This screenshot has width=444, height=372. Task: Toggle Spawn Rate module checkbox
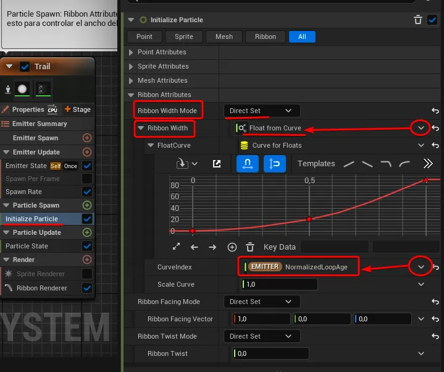tap(87, 192)
